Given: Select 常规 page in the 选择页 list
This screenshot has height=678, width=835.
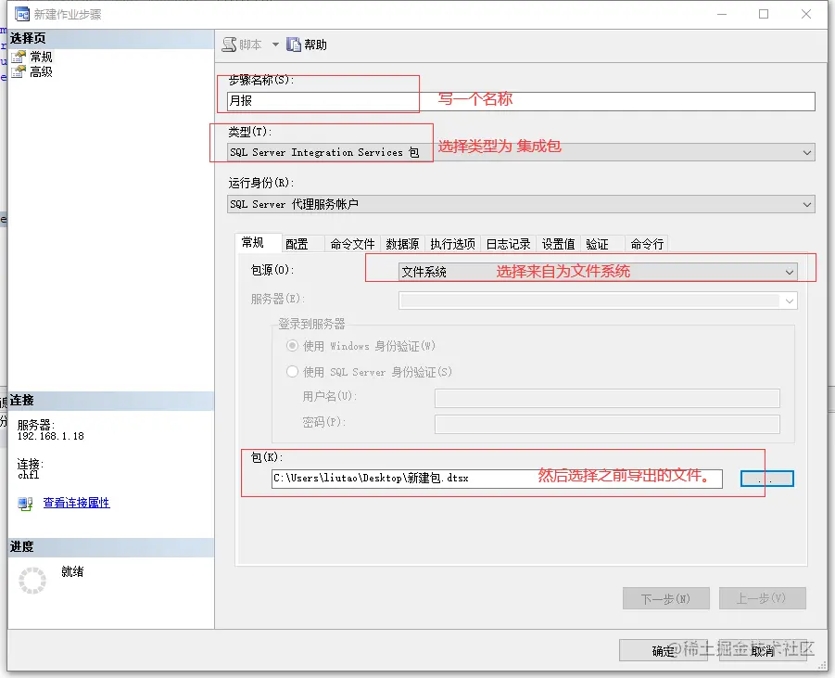Looking at the screenshot, I should [41, 57].
